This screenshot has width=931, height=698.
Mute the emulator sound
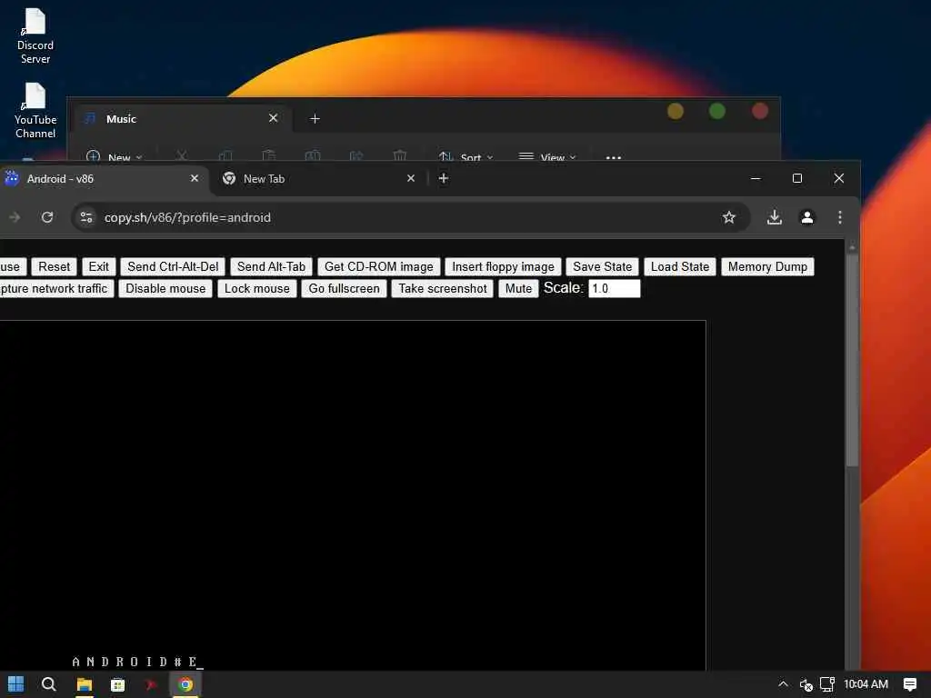[518, 288]
